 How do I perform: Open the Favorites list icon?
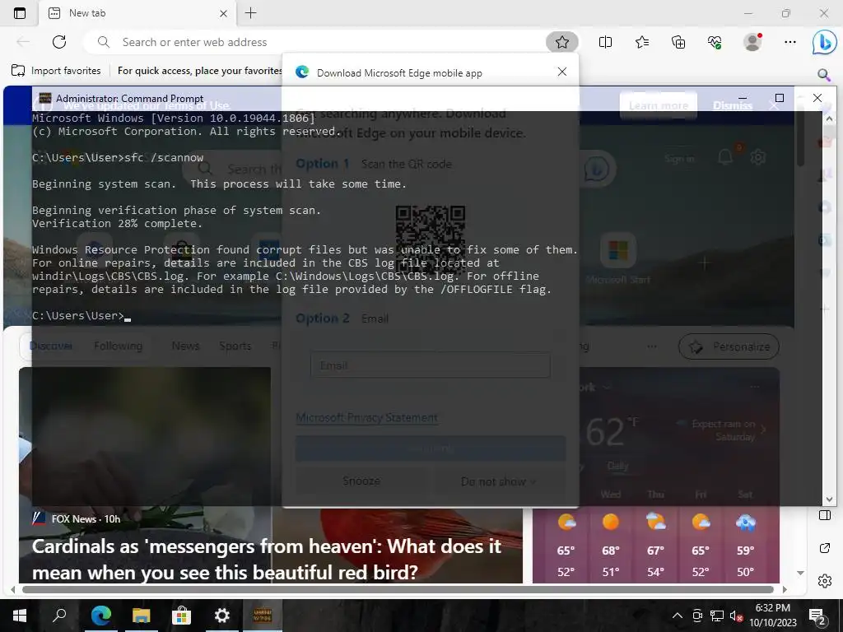tap(642, 42)
